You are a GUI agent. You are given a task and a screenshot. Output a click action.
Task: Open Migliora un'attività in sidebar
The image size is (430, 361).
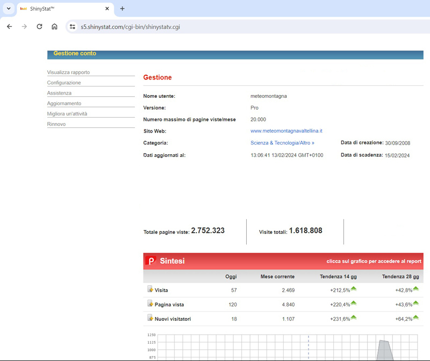(x=67, y=114)
